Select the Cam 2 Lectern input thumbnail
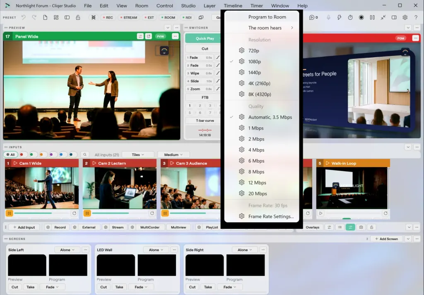The image size is (424, 295). click(x=120, y=188)
